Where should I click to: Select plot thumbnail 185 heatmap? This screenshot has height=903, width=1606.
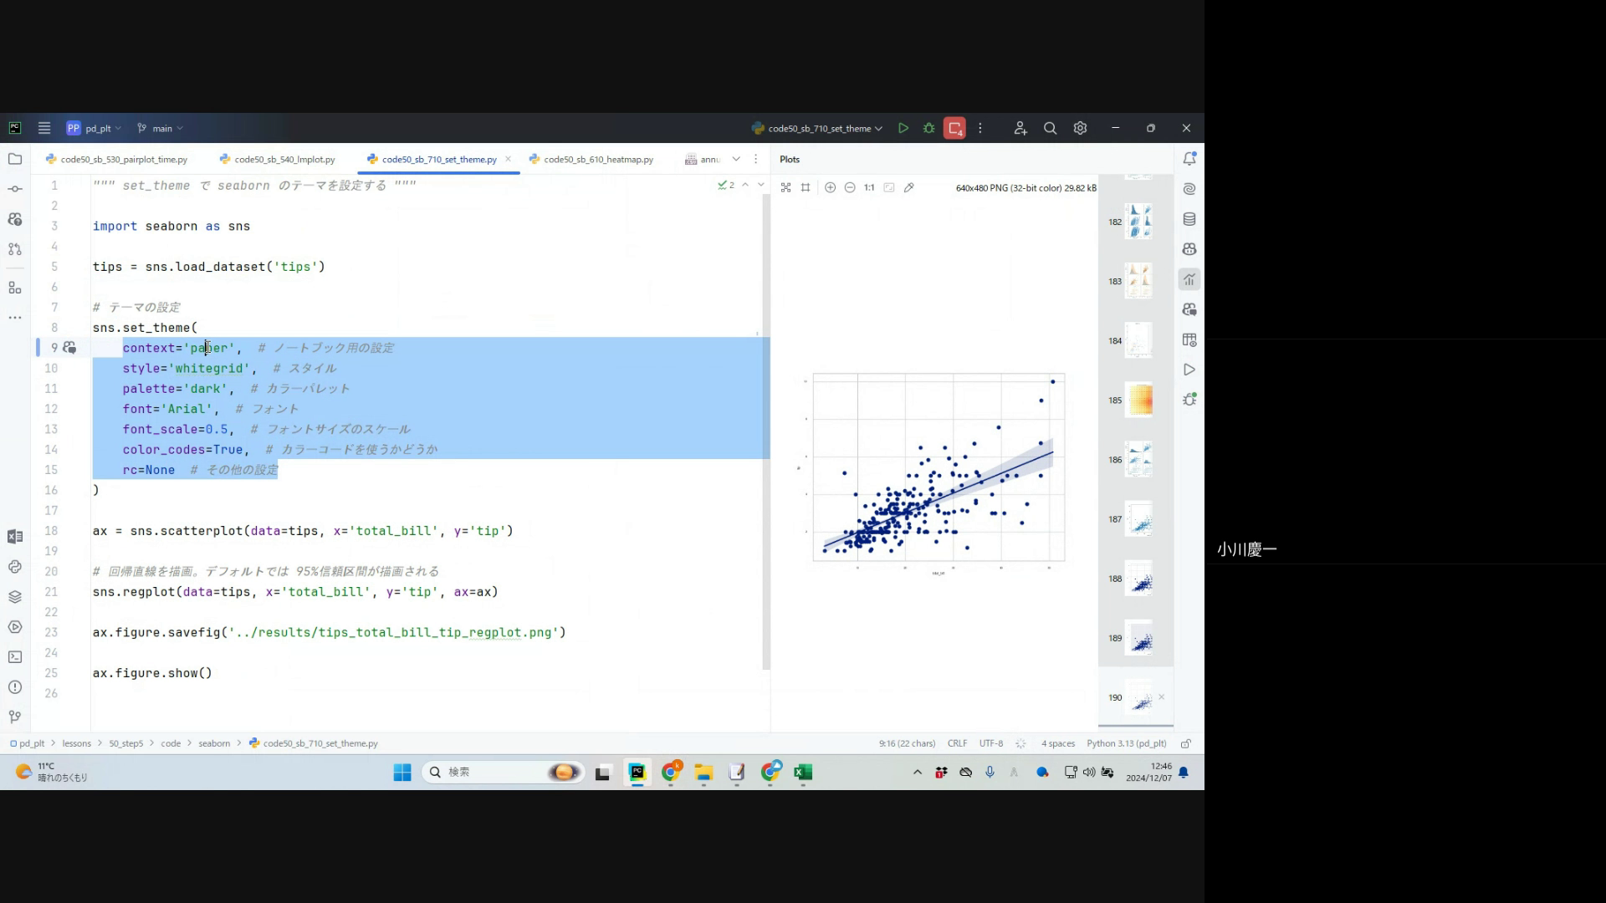pyautogui.click(x=1139, y=400)
